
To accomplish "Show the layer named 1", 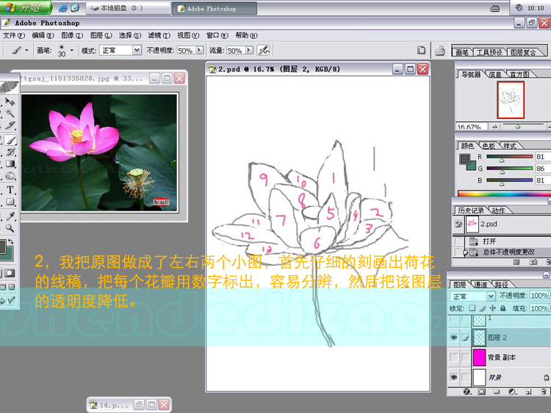I will (x=454, y=320).
